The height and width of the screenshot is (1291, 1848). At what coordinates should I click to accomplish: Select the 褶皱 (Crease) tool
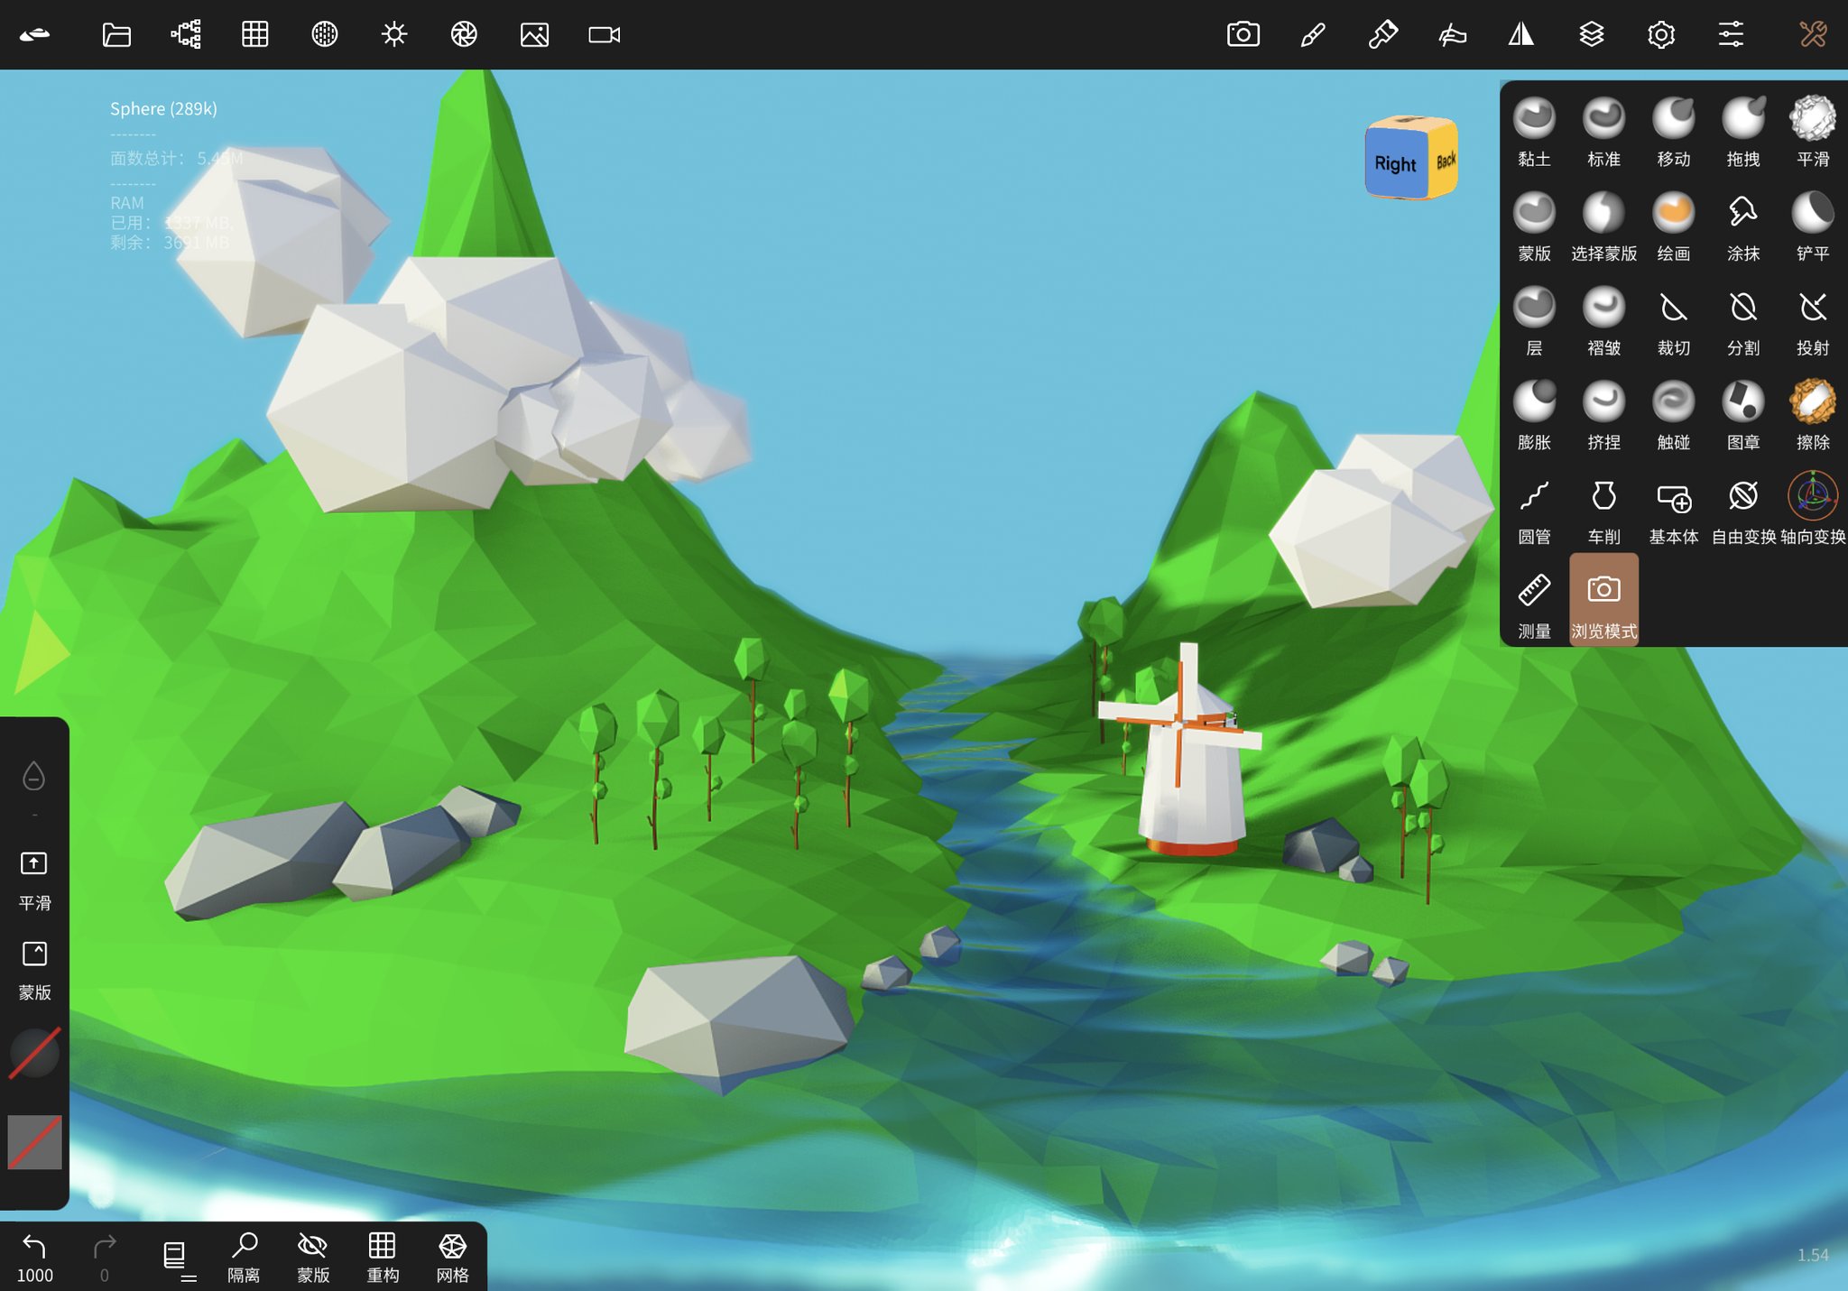coord(1603,321)
